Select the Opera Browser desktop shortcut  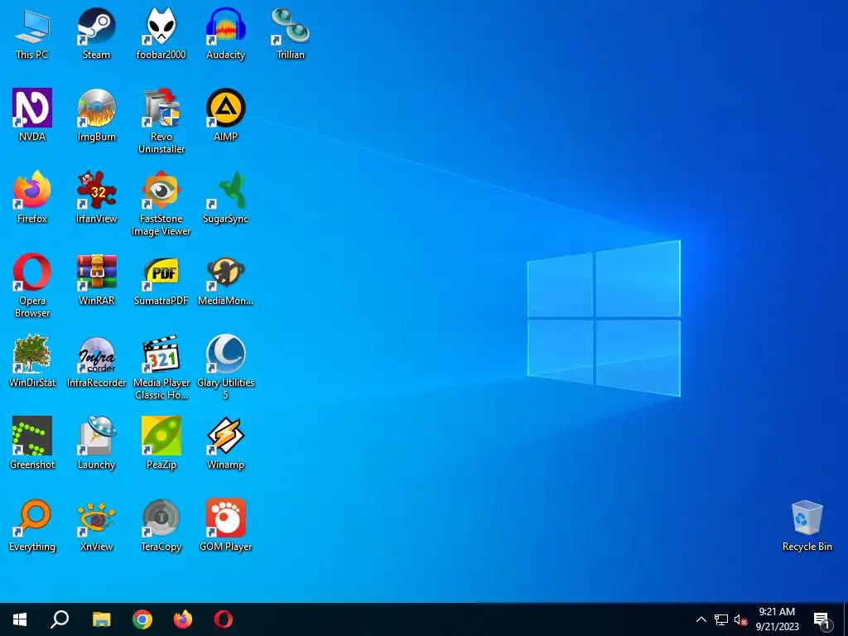pos(32,286)
